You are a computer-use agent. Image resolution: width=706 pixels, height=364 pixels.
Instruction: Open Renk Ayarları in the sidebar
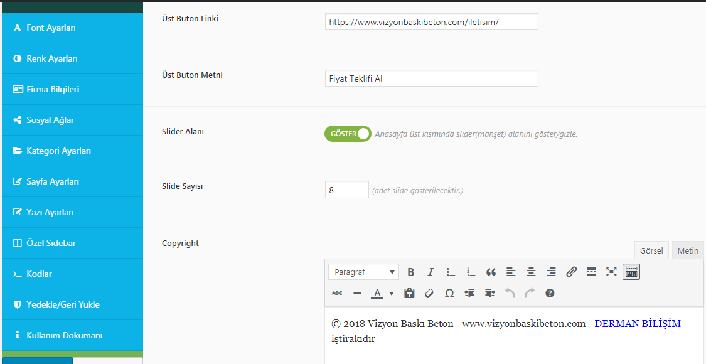pos(52,58)
